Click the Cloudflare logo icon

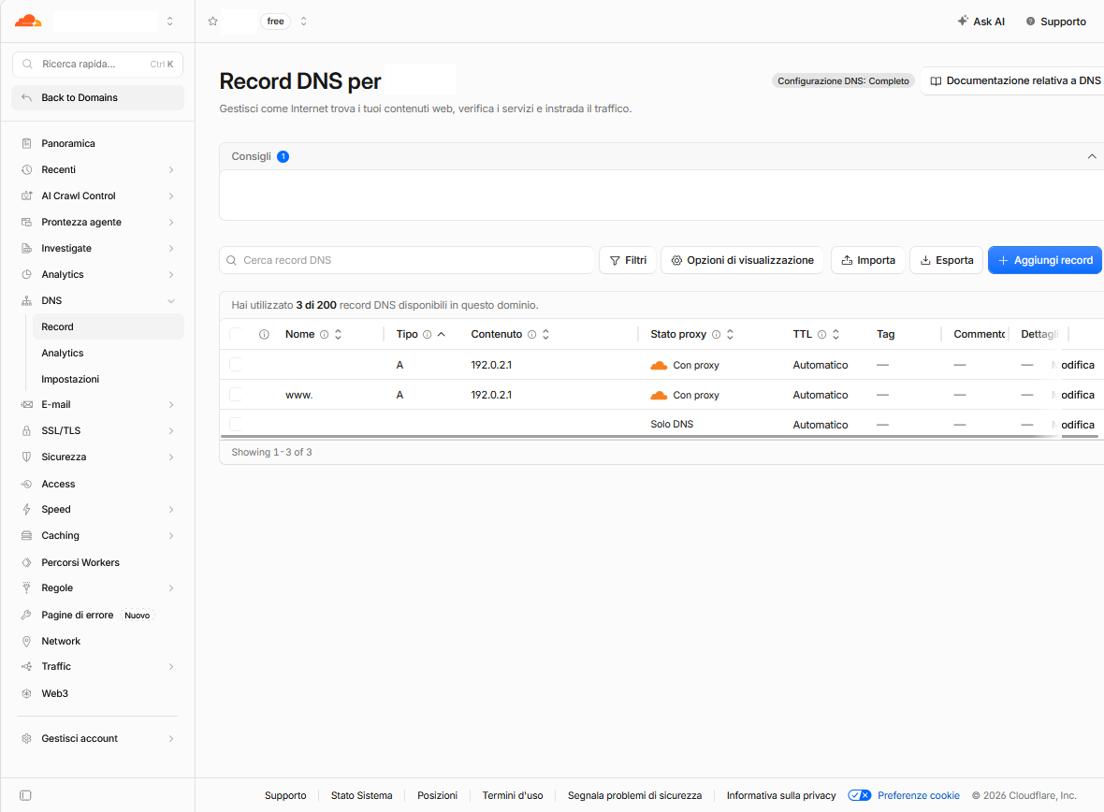point(28,22)
